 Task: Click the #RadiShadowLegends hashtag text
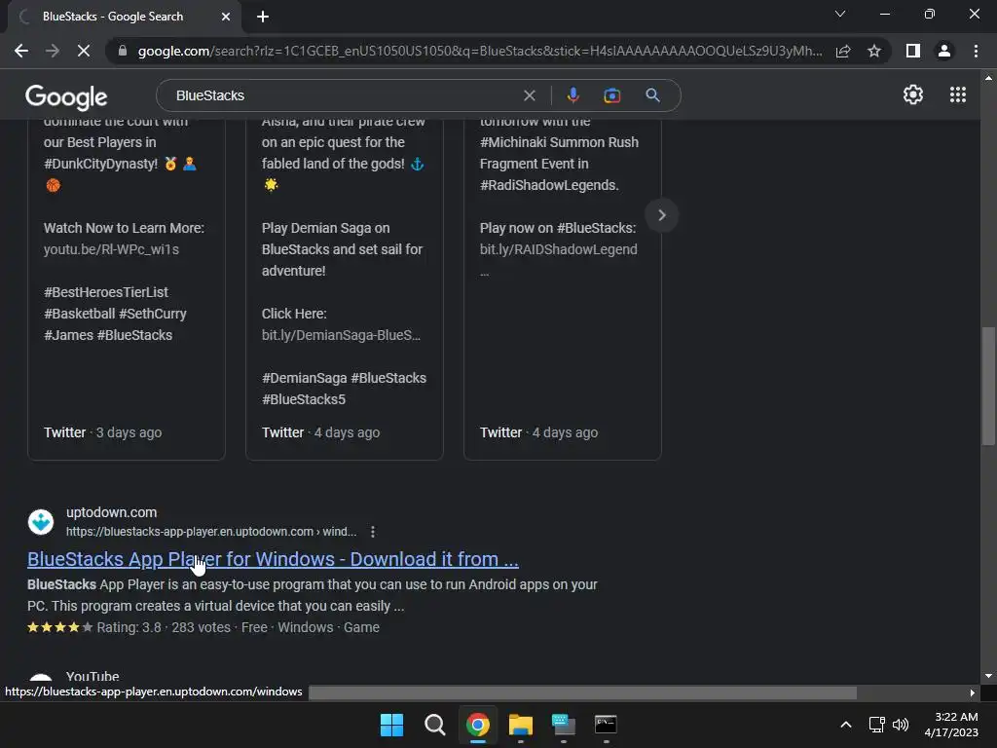pyautogui.click(x=549, y=185)
